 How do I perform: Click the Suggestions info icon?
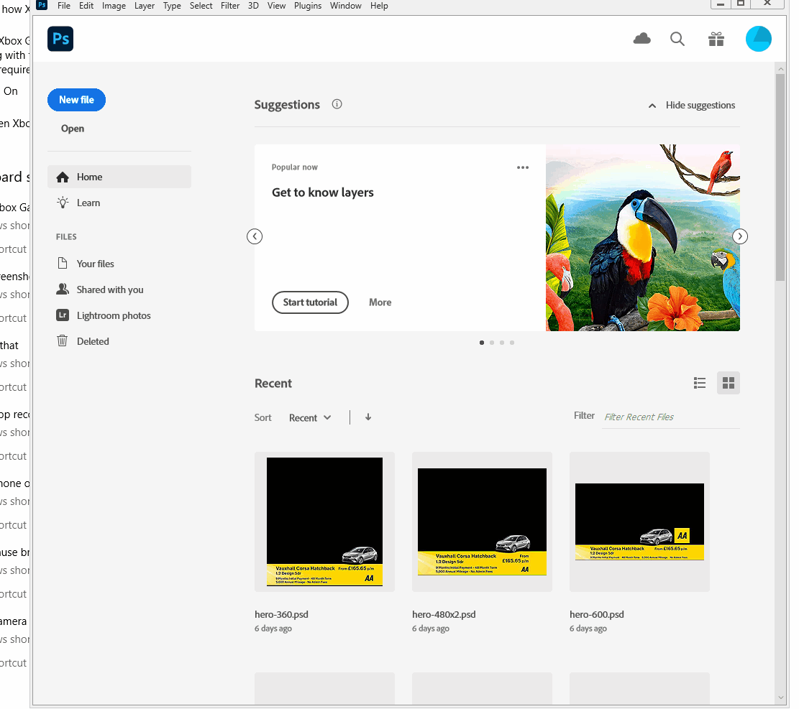(337, 104)
